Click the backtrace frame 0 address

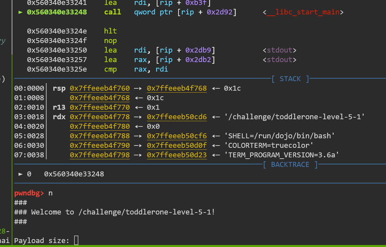74,174
